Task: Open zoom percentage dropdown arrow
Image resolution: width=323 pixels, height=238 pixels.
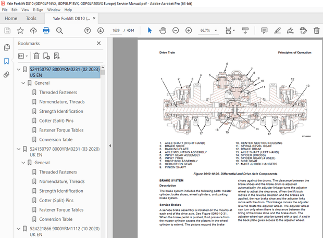Action: [x=216, y=31]
